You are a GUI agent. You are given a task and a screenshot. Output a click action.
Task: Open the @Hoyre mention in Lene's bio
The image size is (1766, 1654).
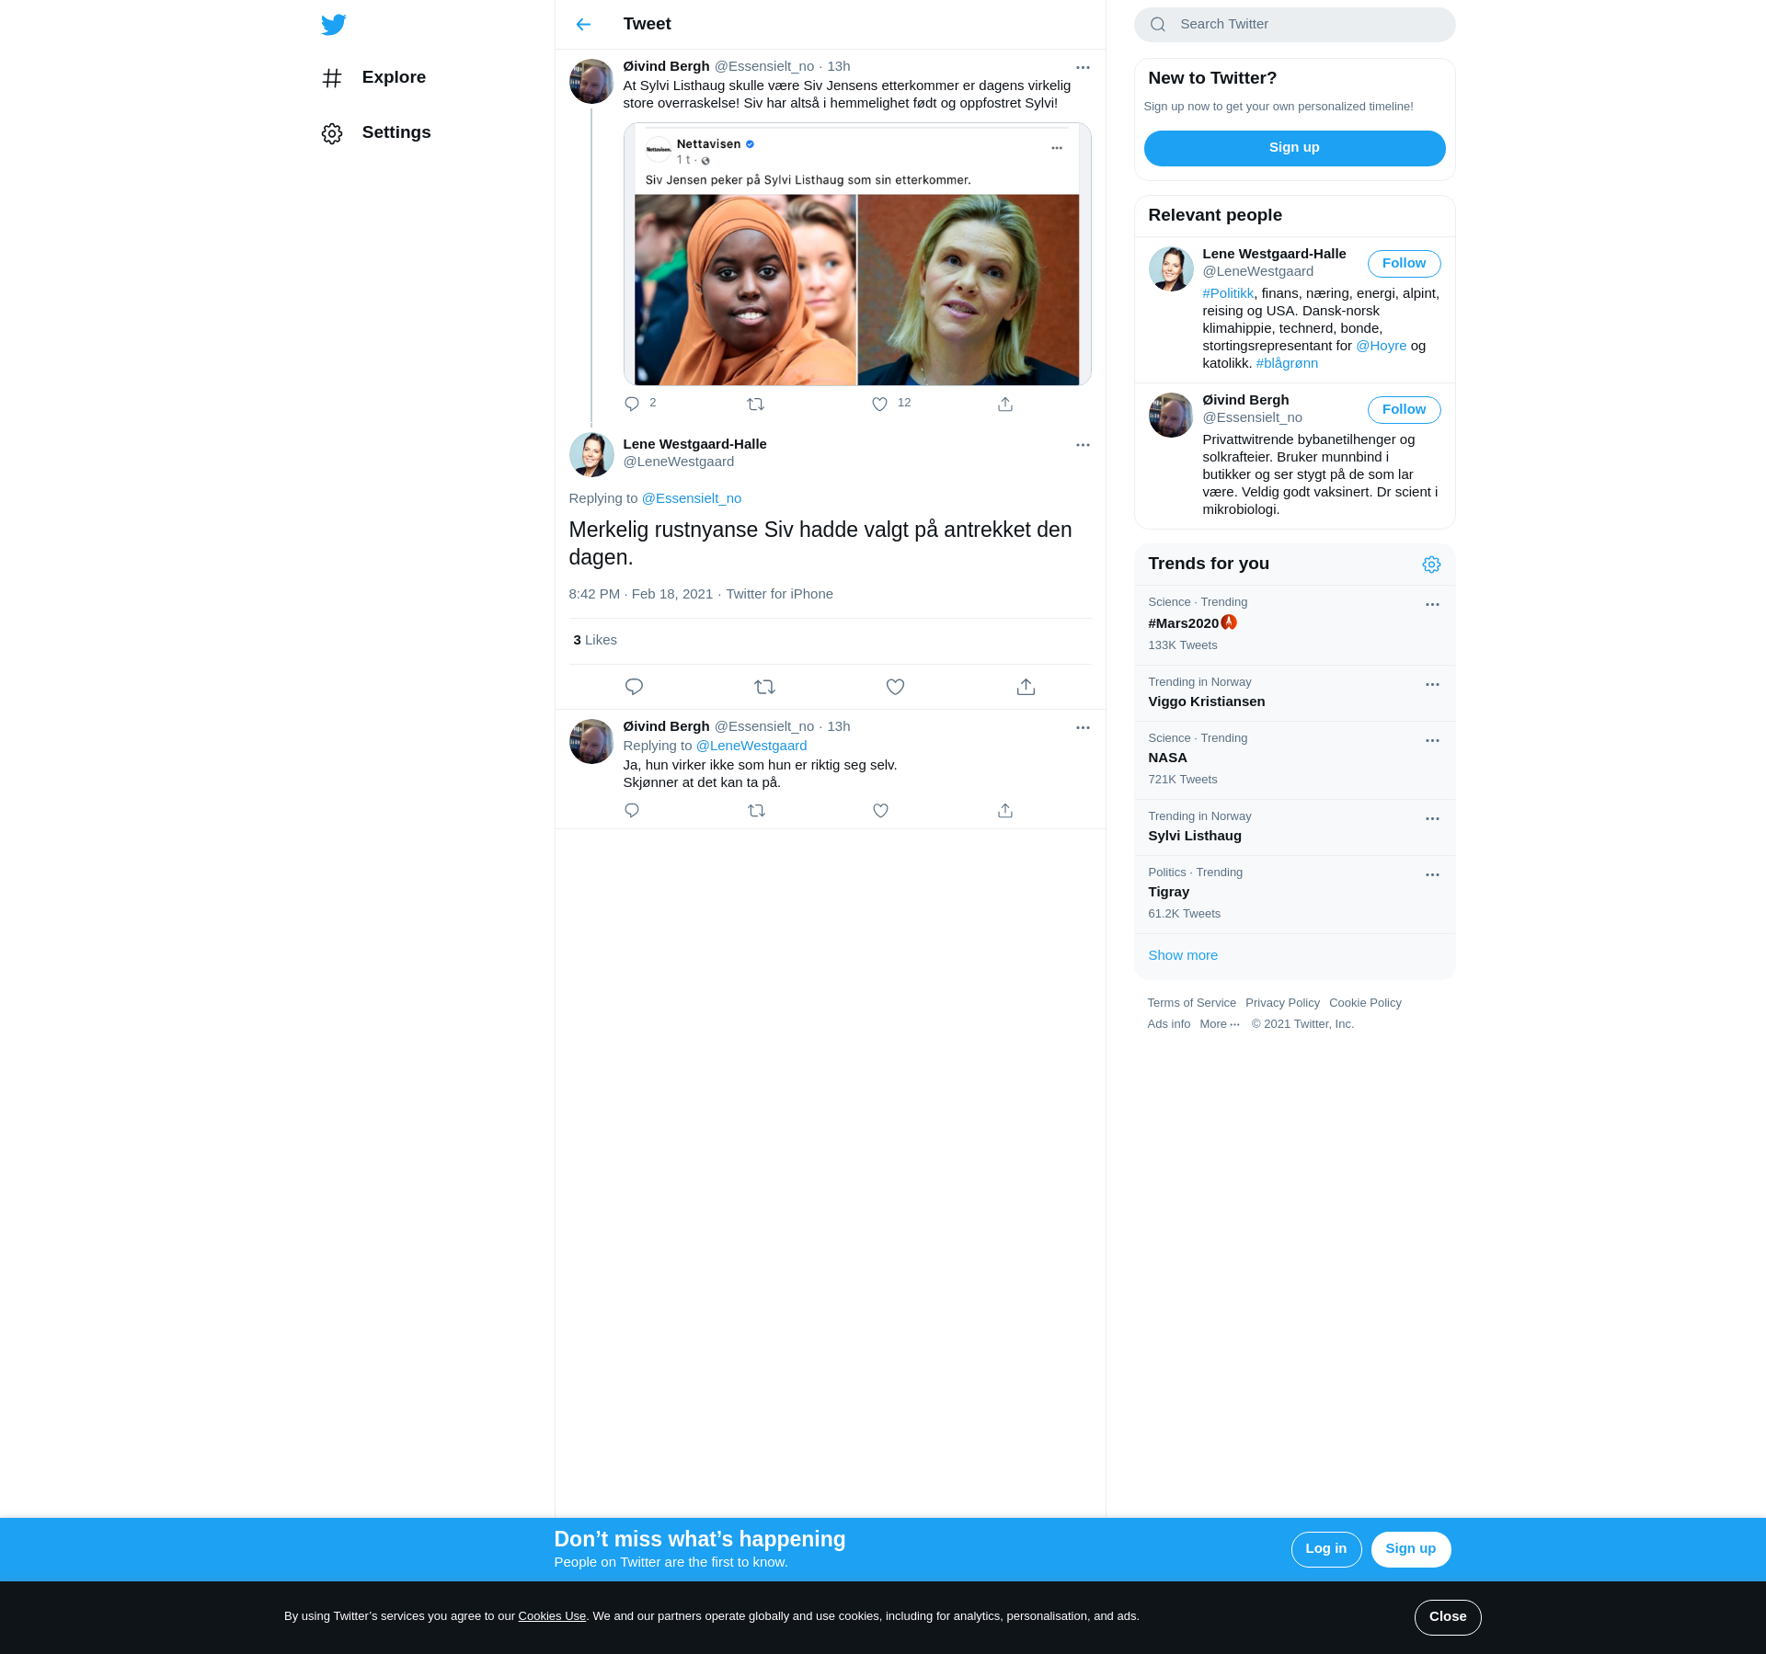(1381, 347)
